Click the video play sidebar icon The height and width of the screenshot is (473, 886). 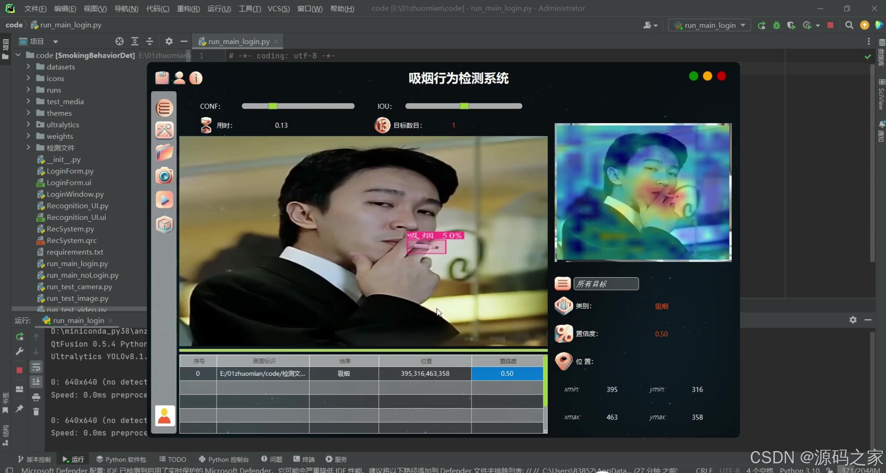pyautogui.click(x=164, y=200)
